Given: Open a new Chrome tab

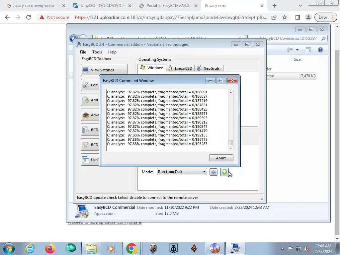Looking at the screenshot, I should click(275, 6).
